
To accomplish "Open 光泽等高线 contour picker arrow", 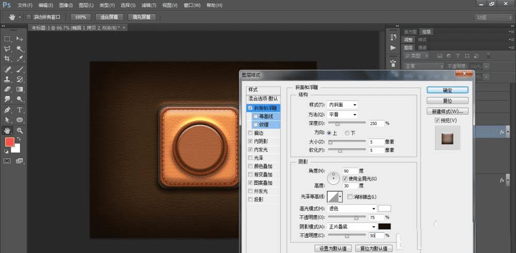I will coord(340,197).
